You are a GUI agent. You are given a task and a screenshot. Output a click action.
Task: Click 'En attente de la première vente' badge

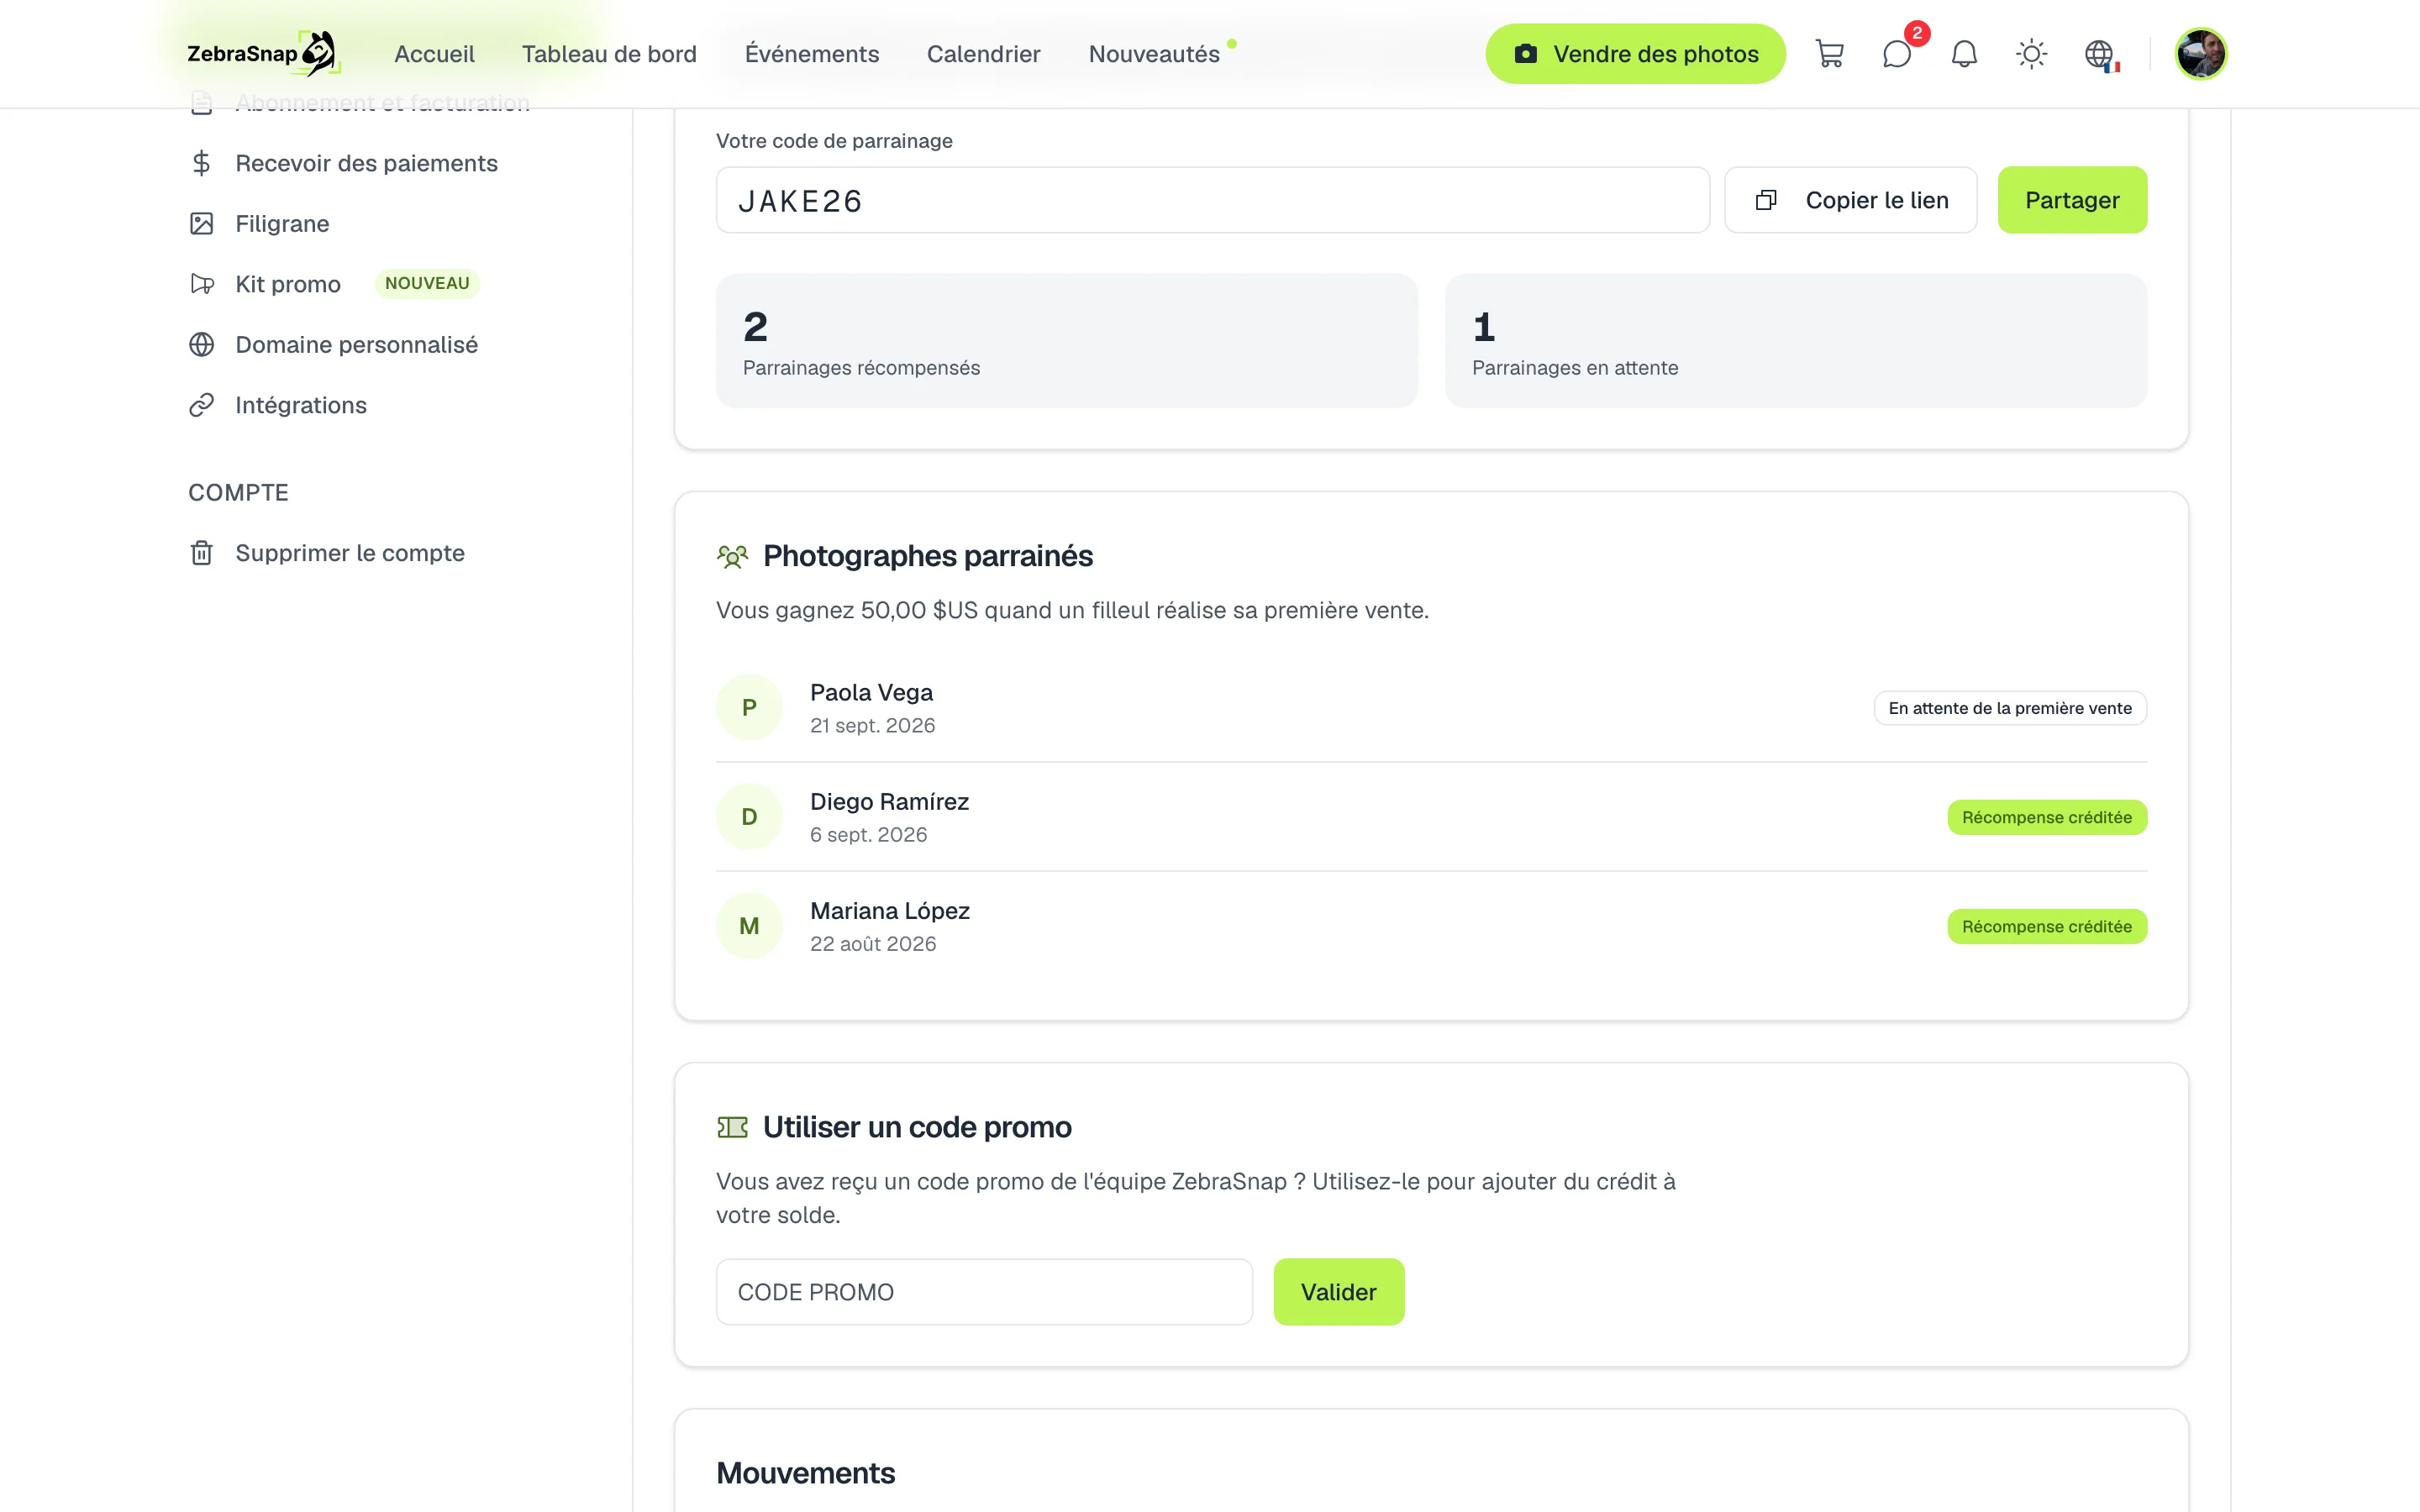[x=2010, y=708]
